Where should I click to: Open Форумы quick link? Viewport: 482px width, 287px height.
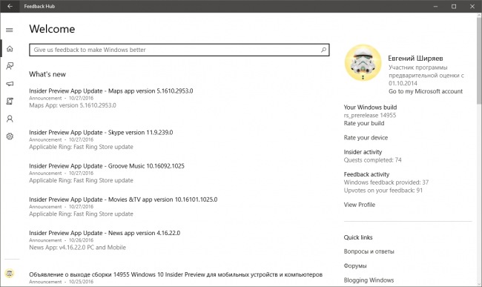(355, 265)
